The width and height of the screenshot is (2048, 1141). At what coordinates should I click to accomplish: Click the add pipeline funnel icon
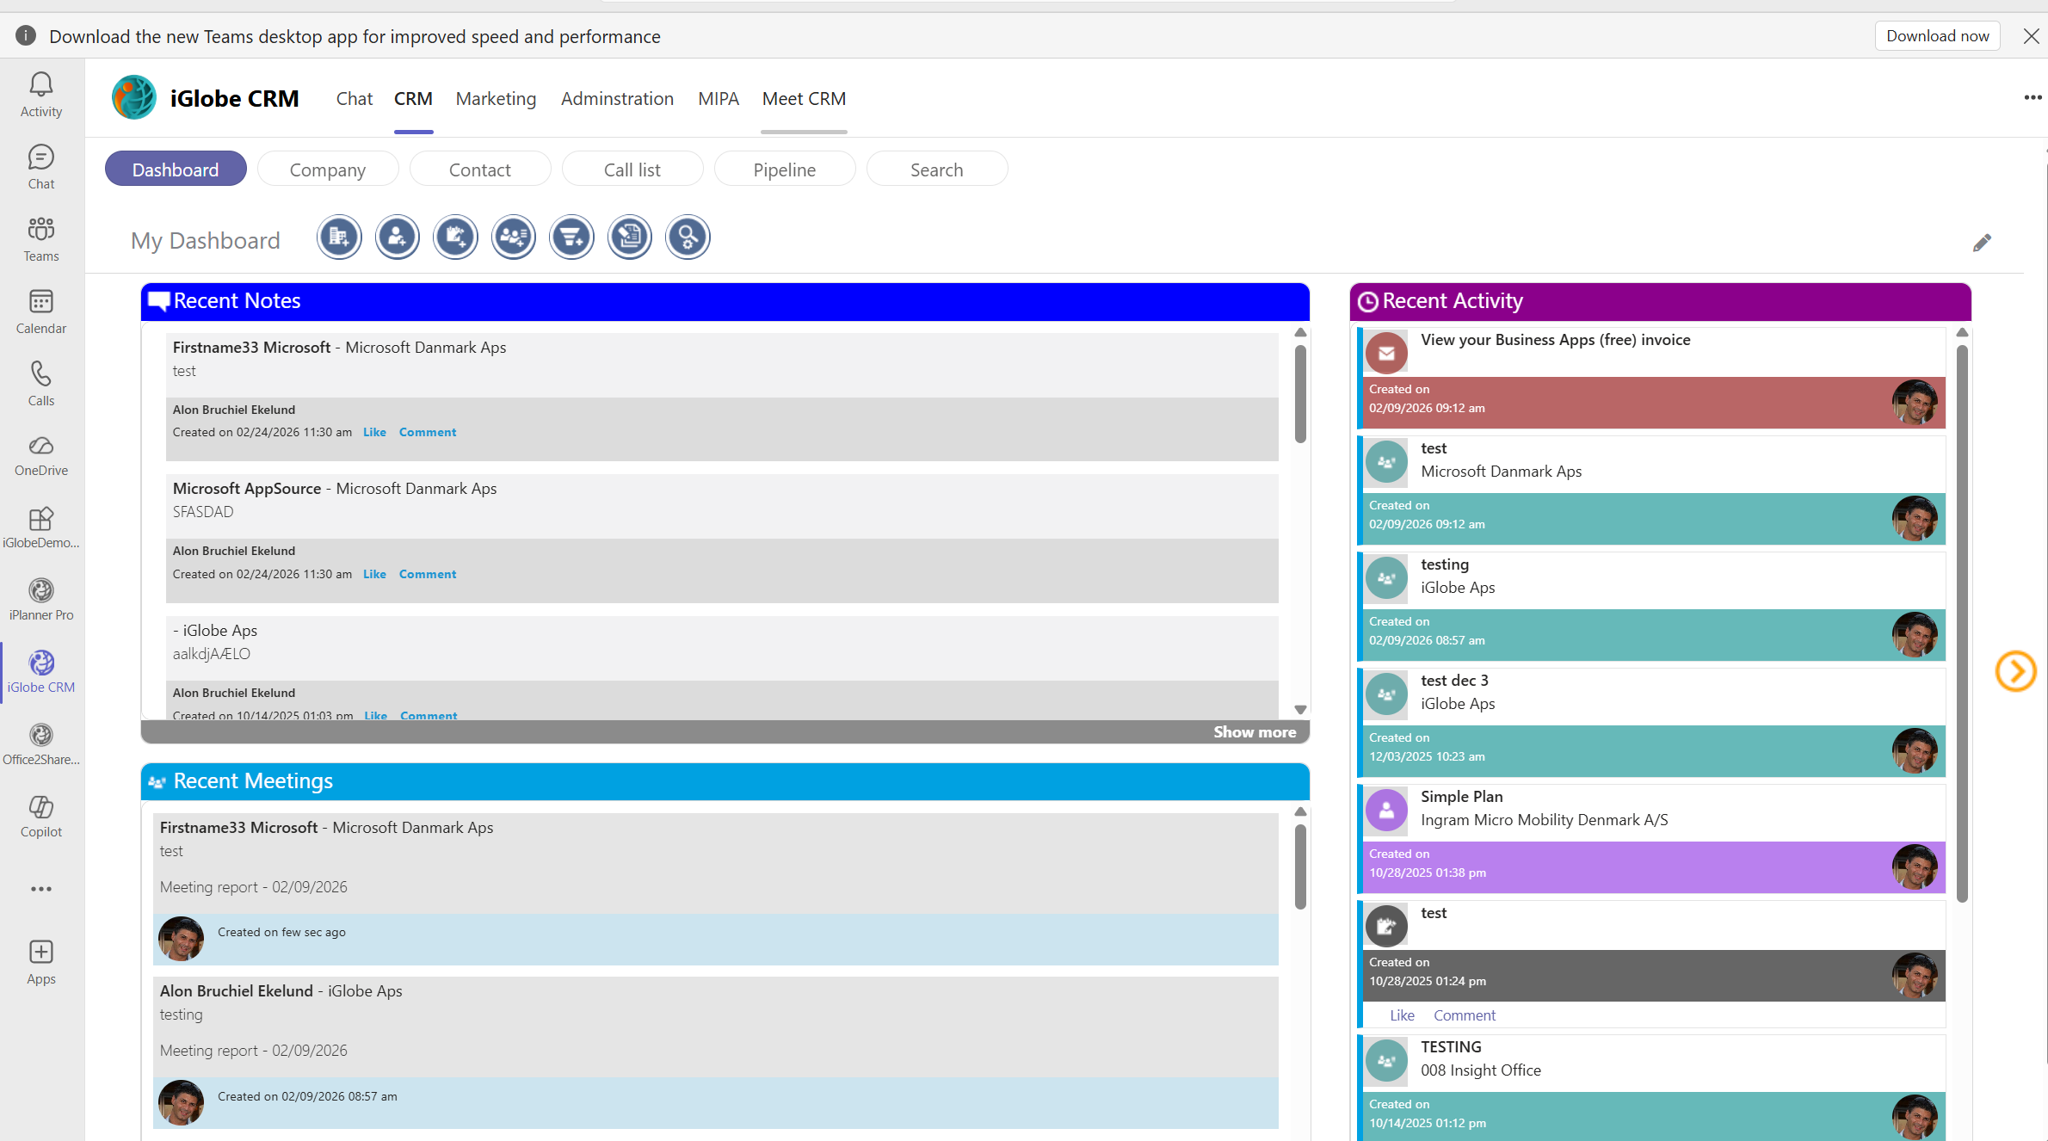coord(571,237)
